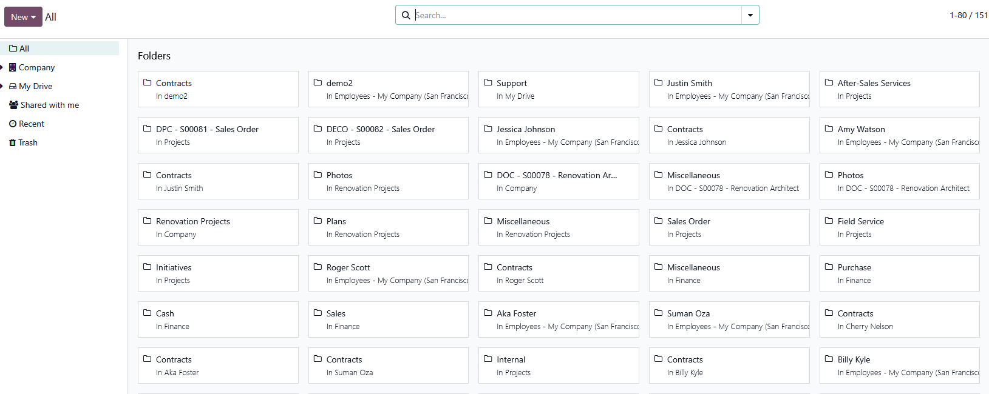Open the Renovation Projects folder card
Image resolution: width=989 pixels, height=394 pixels.
coord(218,227)
